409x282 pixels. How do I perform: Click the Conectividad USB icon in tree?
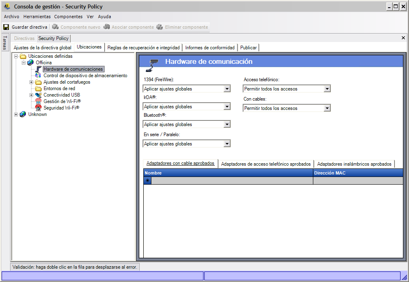click(38, 95)
